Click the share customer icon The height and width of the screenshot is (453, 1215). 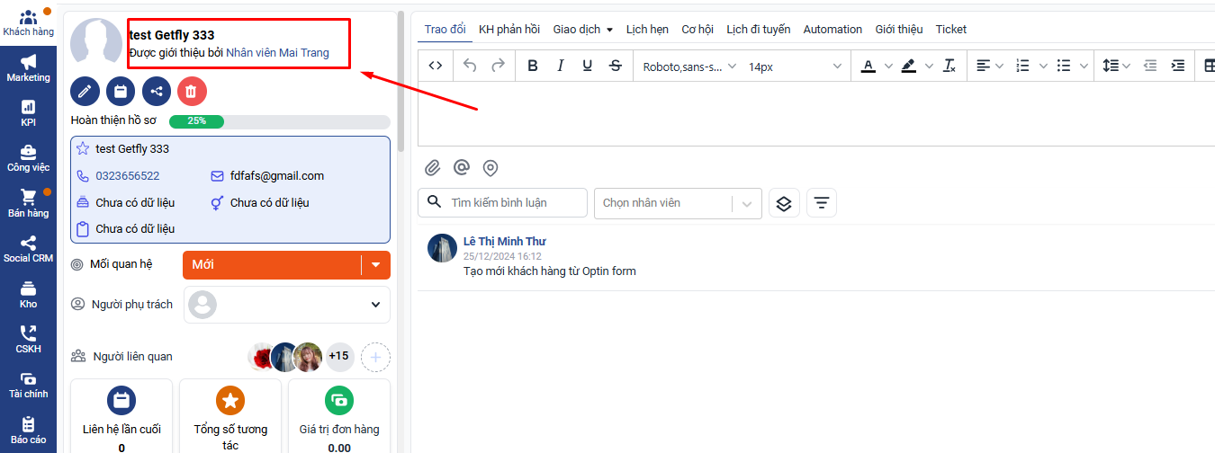(x=157, y=91)
